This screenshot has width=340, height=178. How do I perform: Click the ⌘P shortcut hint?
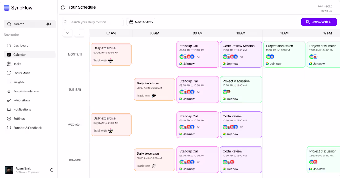pos(49,24)
